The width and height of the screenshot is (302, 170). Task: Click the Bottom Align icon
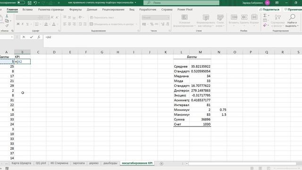click(x=74, y=17)
